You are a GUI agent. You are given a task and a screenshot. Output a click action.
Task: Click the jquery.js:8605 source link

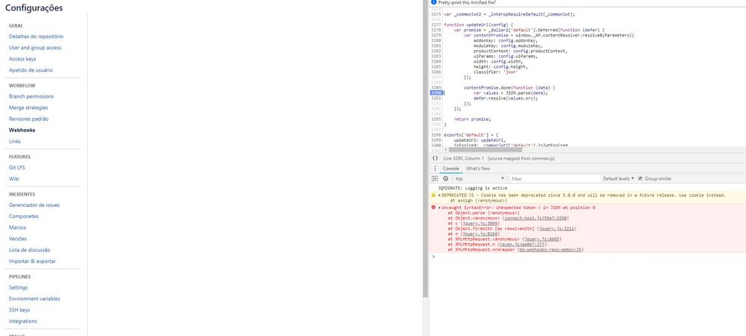point(541,240)
